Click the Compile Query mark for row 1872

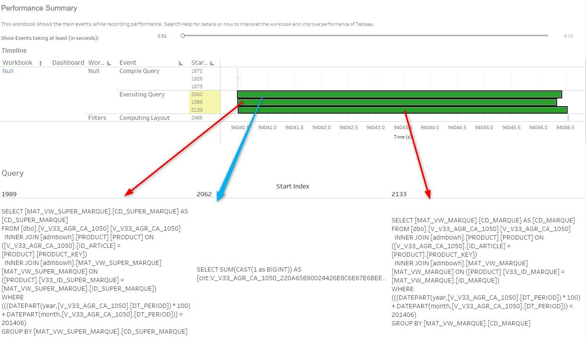[x=237, y=71]
